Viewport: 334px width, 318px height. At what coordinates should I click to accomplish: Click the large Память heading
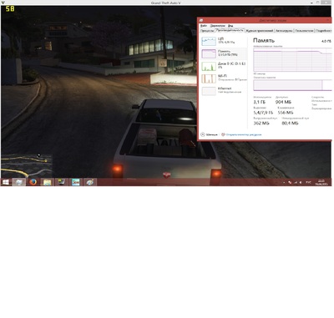(x=264, y=41)
